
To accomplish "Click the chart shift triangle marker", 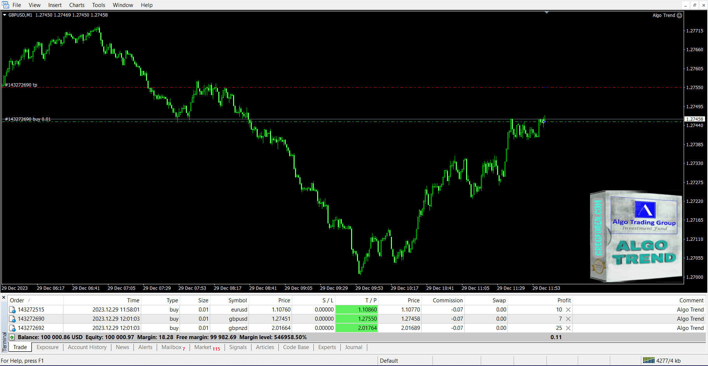I will (x=546, y=13).
